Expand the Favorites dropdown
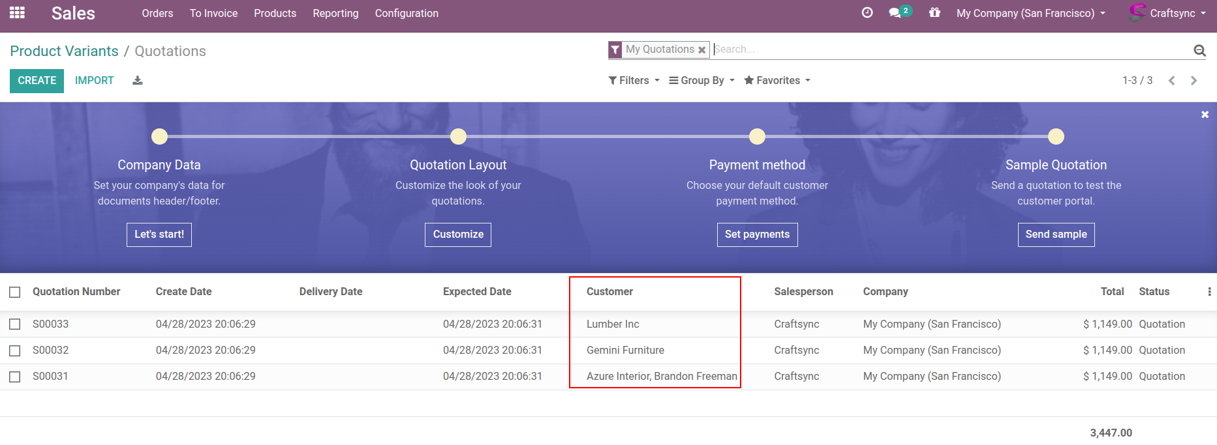Image resolution: width=1217 pixels, height=445 pixels. (x=777, y=81)
